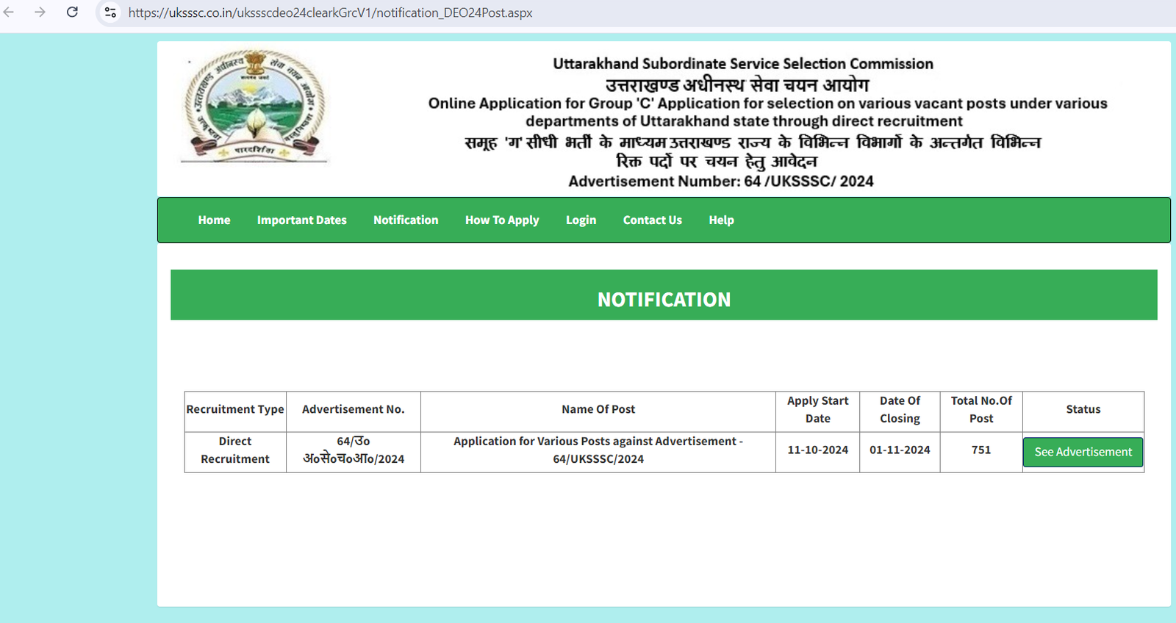
Task: Open site information icon in address bar
Action: click(110, 12)
